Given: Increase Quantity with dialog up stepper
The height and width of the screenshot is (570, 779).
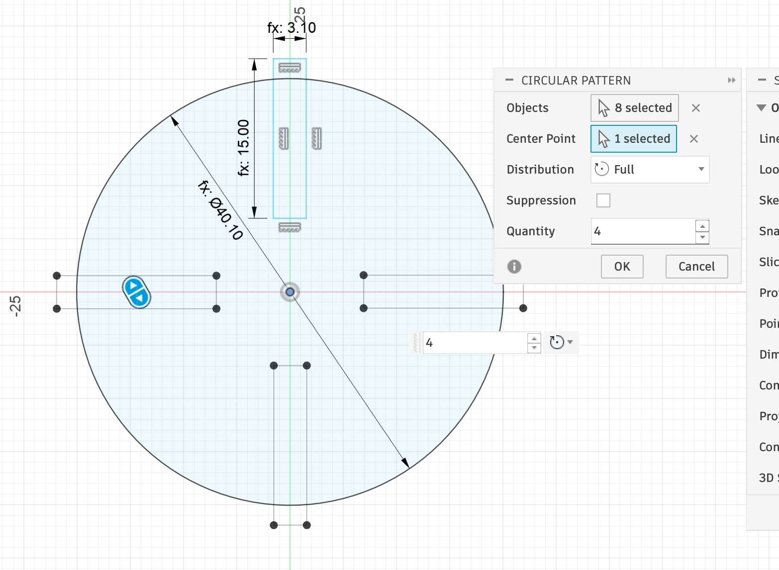Looking at the screenshot, I should [702, 226].
